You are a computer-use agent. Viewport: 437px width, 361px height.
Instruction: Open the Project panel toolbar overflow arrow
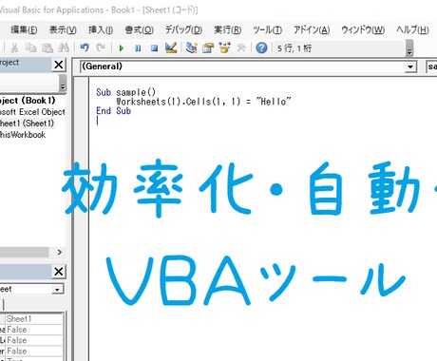tap(63, 84)
